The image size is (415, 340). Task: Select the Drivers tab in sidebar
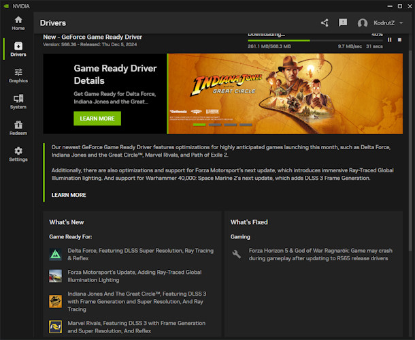coord(18,49)
